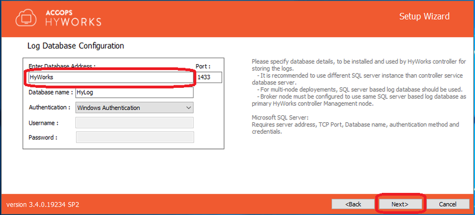This screenshot has height=215, width=475.
Task: Click the Port : label
Action: 203,66
